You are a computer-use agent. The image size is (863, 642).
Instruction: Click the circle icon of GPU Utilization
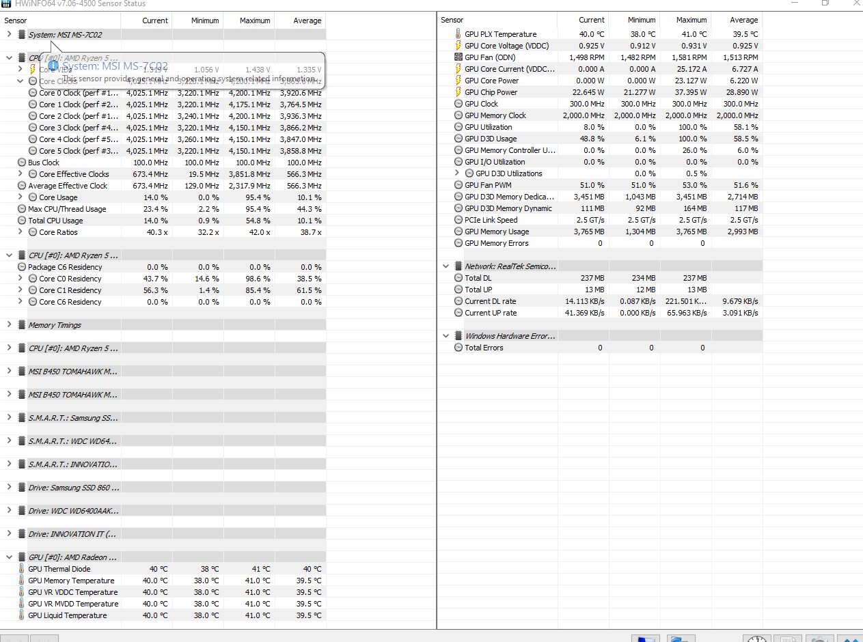(x=458, y=127)
